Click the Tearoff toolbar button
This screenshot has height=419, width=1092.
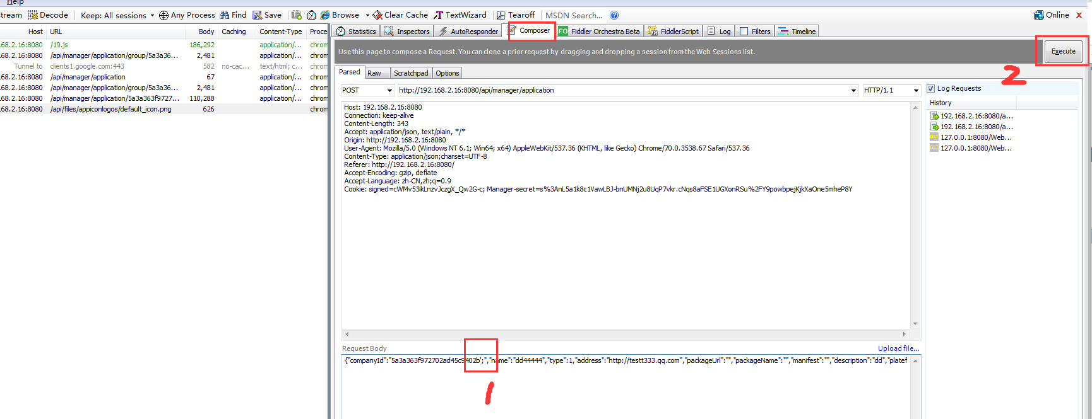(x=516, y=15)
